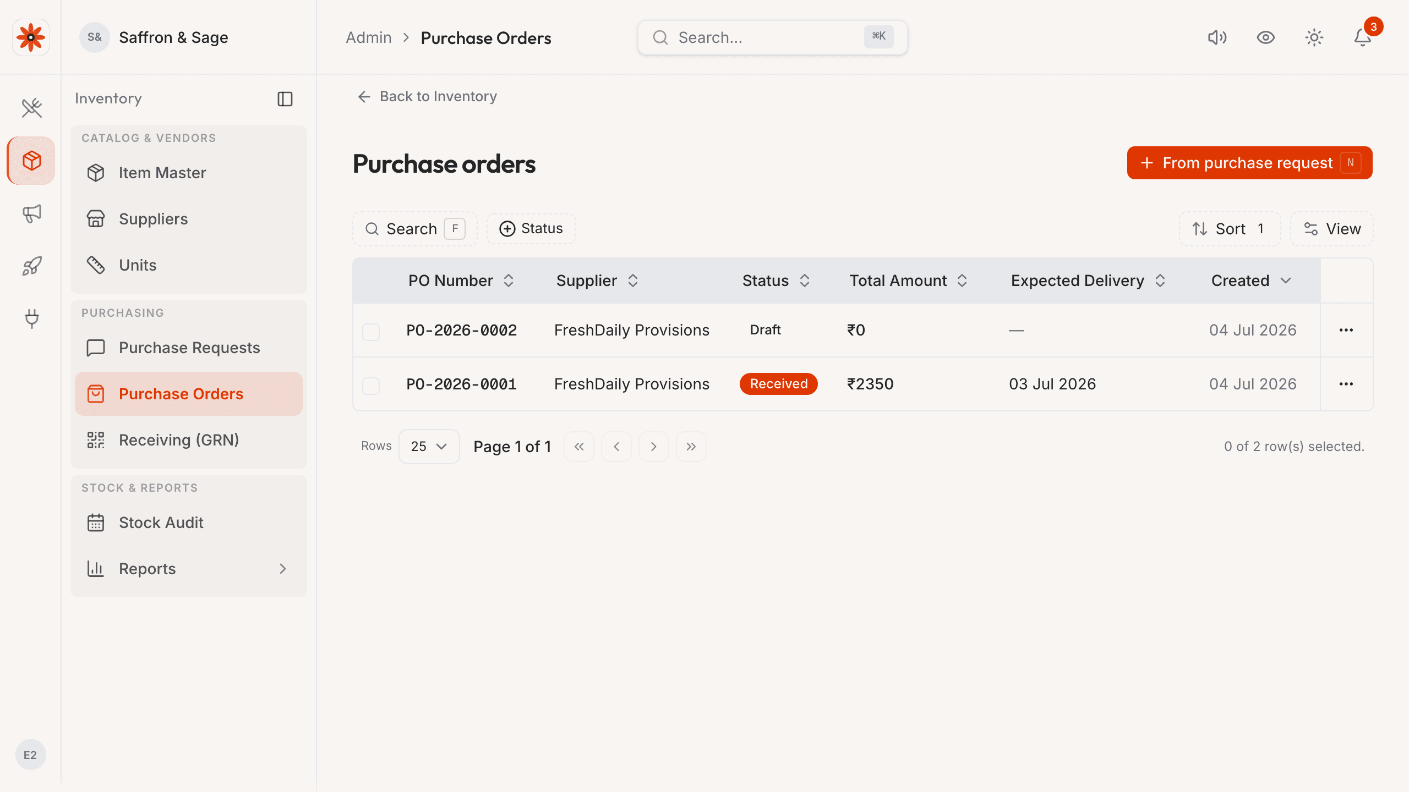
Task: Sort by PO Number column
Action: [461, 280]
